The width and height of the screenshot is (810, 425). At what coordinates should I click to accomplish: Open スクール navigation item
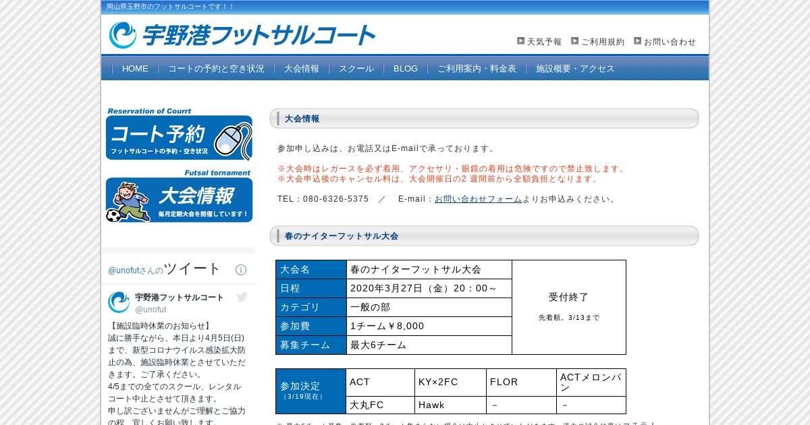pos(356,69)
